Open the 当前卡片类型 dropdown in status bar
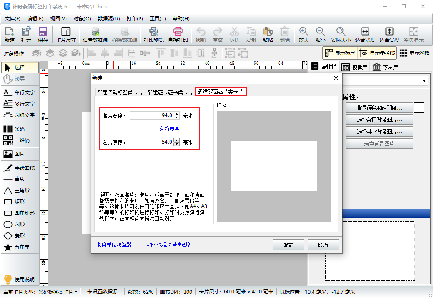Screen dimensions: 433x298 (x=57, y=292)
